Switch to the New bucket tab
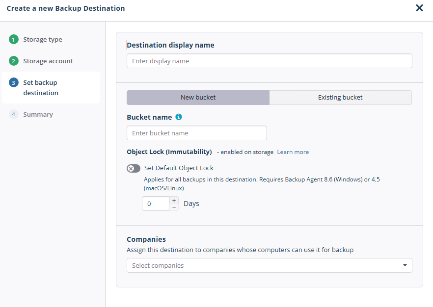 [x=198, y=98]
